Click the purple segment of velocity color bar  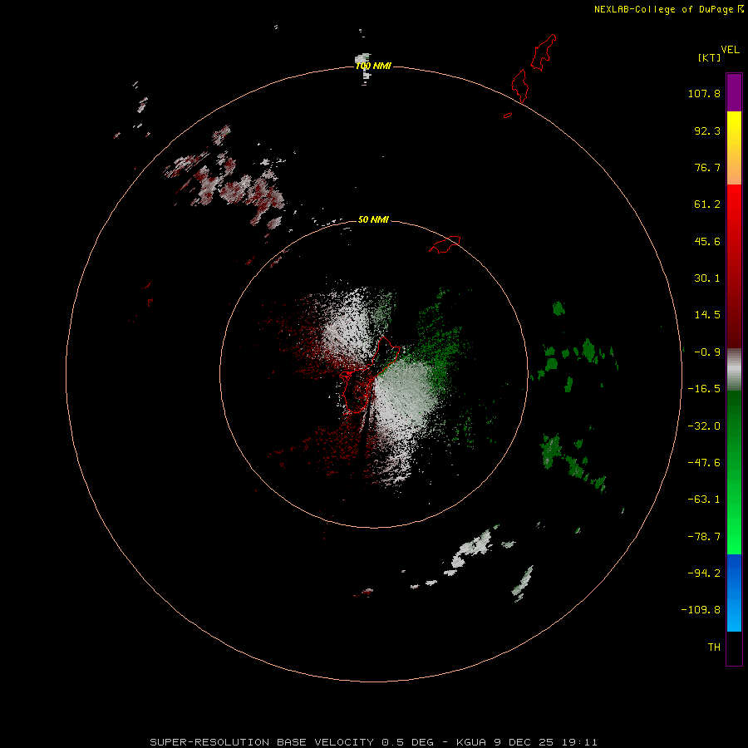pyautogui.click(x=734, y=92)
